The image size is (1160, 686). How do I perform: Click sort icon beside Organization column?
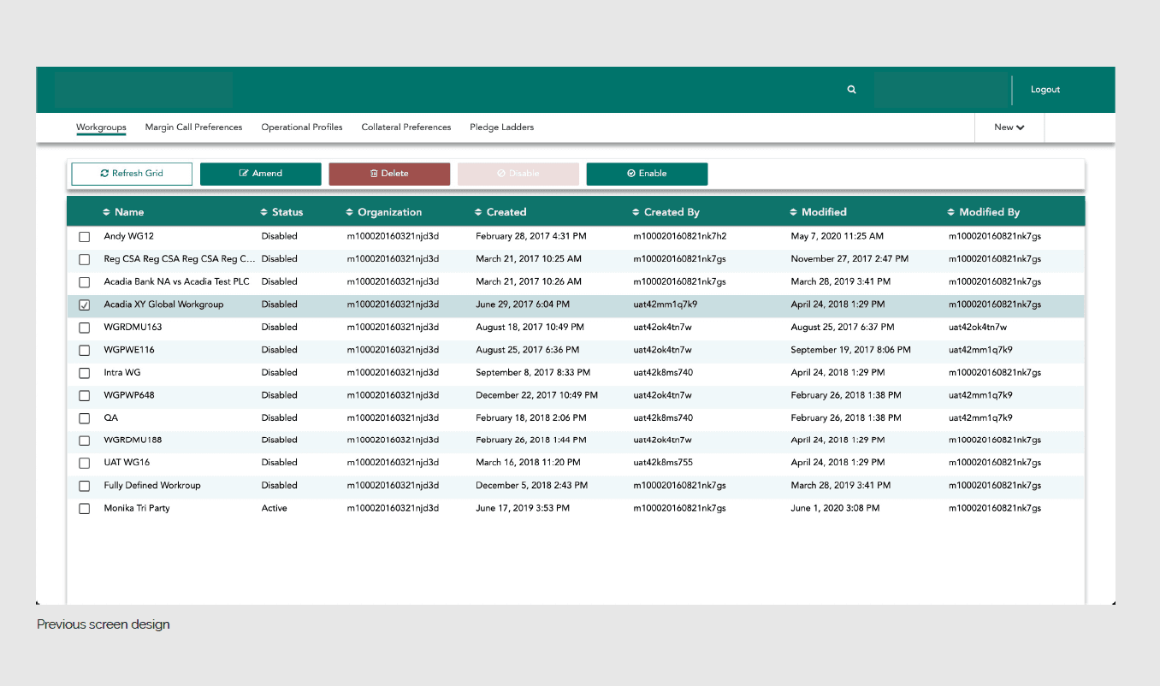(350, 212)
